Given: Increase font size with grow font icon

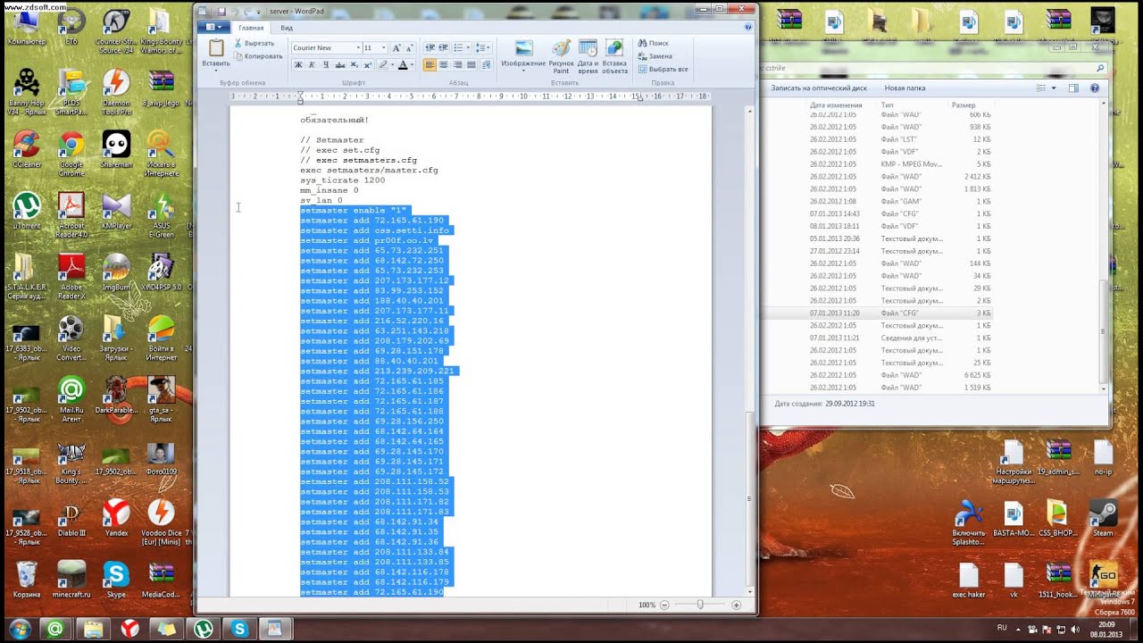Looking at the screenshot, I should (x=397, y=47).
